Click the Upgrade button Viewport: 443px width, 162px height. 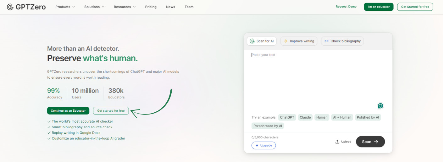click(x=263, y=145)
